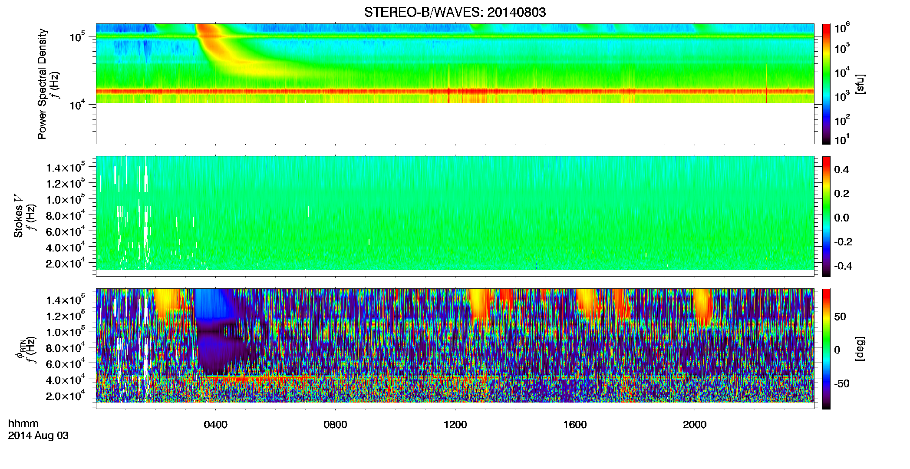Click the 1200 time axis label

[455, 425]
